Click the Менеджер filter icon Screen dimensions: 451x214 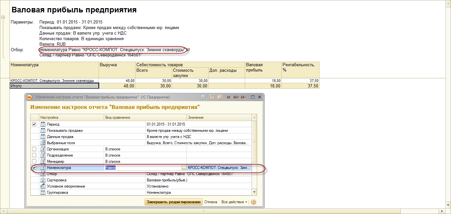[42, 161]
